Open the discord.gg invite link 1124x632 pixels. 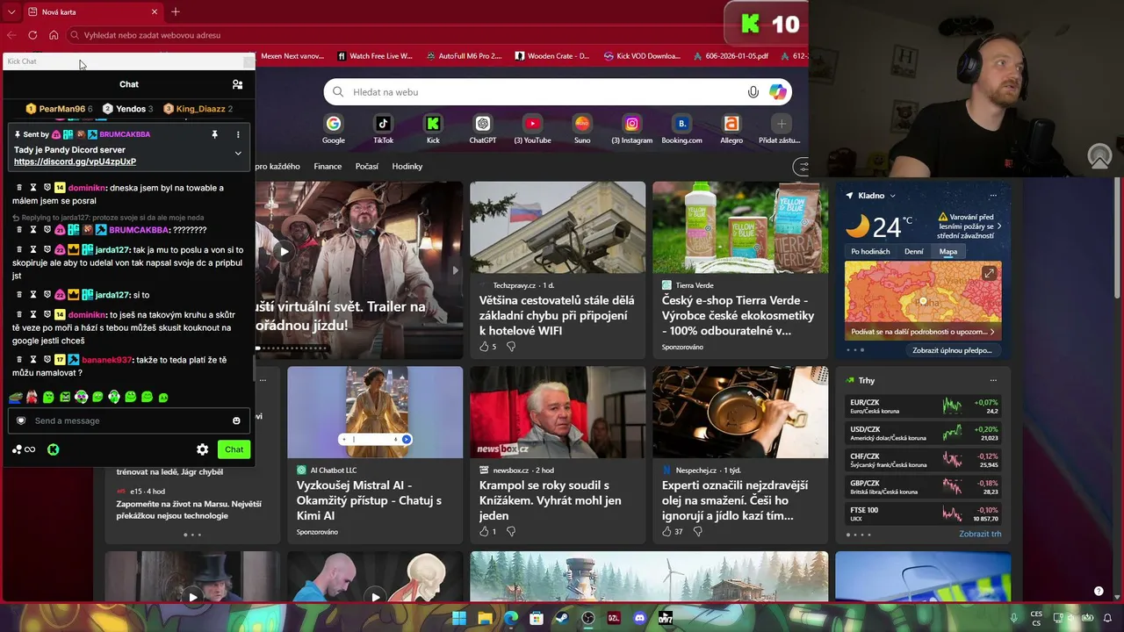click(x=75, y=162)
